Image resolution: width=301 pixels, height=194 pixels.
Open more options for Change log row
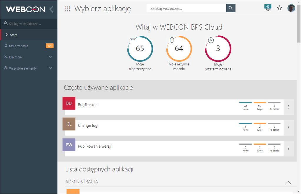(x=288, y=128)
